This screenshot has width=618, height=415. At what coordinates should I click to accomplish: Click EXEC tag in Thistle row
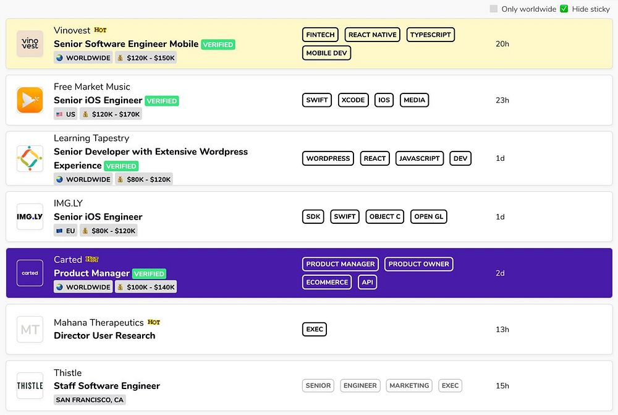[x=450, y=385]
